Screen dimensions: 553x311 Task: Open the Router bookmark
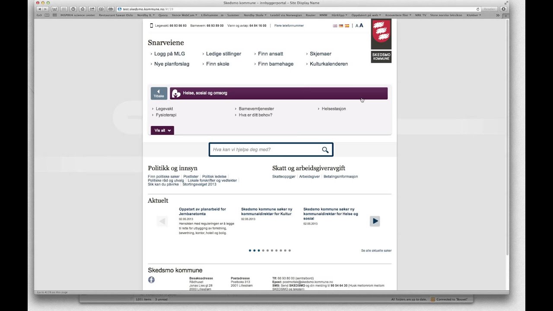(311, 15)
